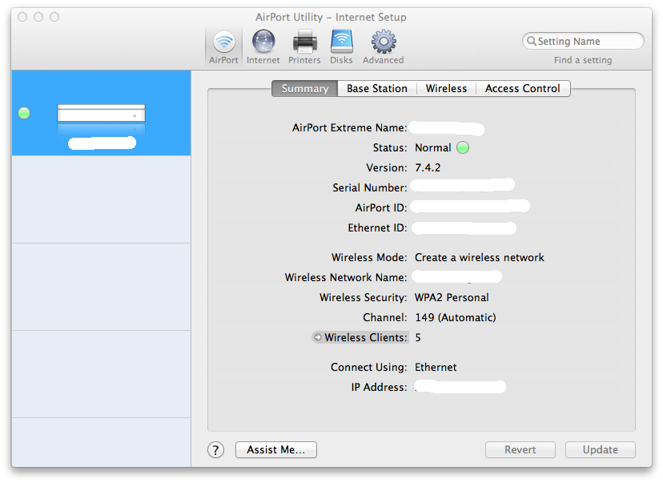This screenshot has width=663, height=483.
Task: Switch to the Base Station tab
Action: 377,88
